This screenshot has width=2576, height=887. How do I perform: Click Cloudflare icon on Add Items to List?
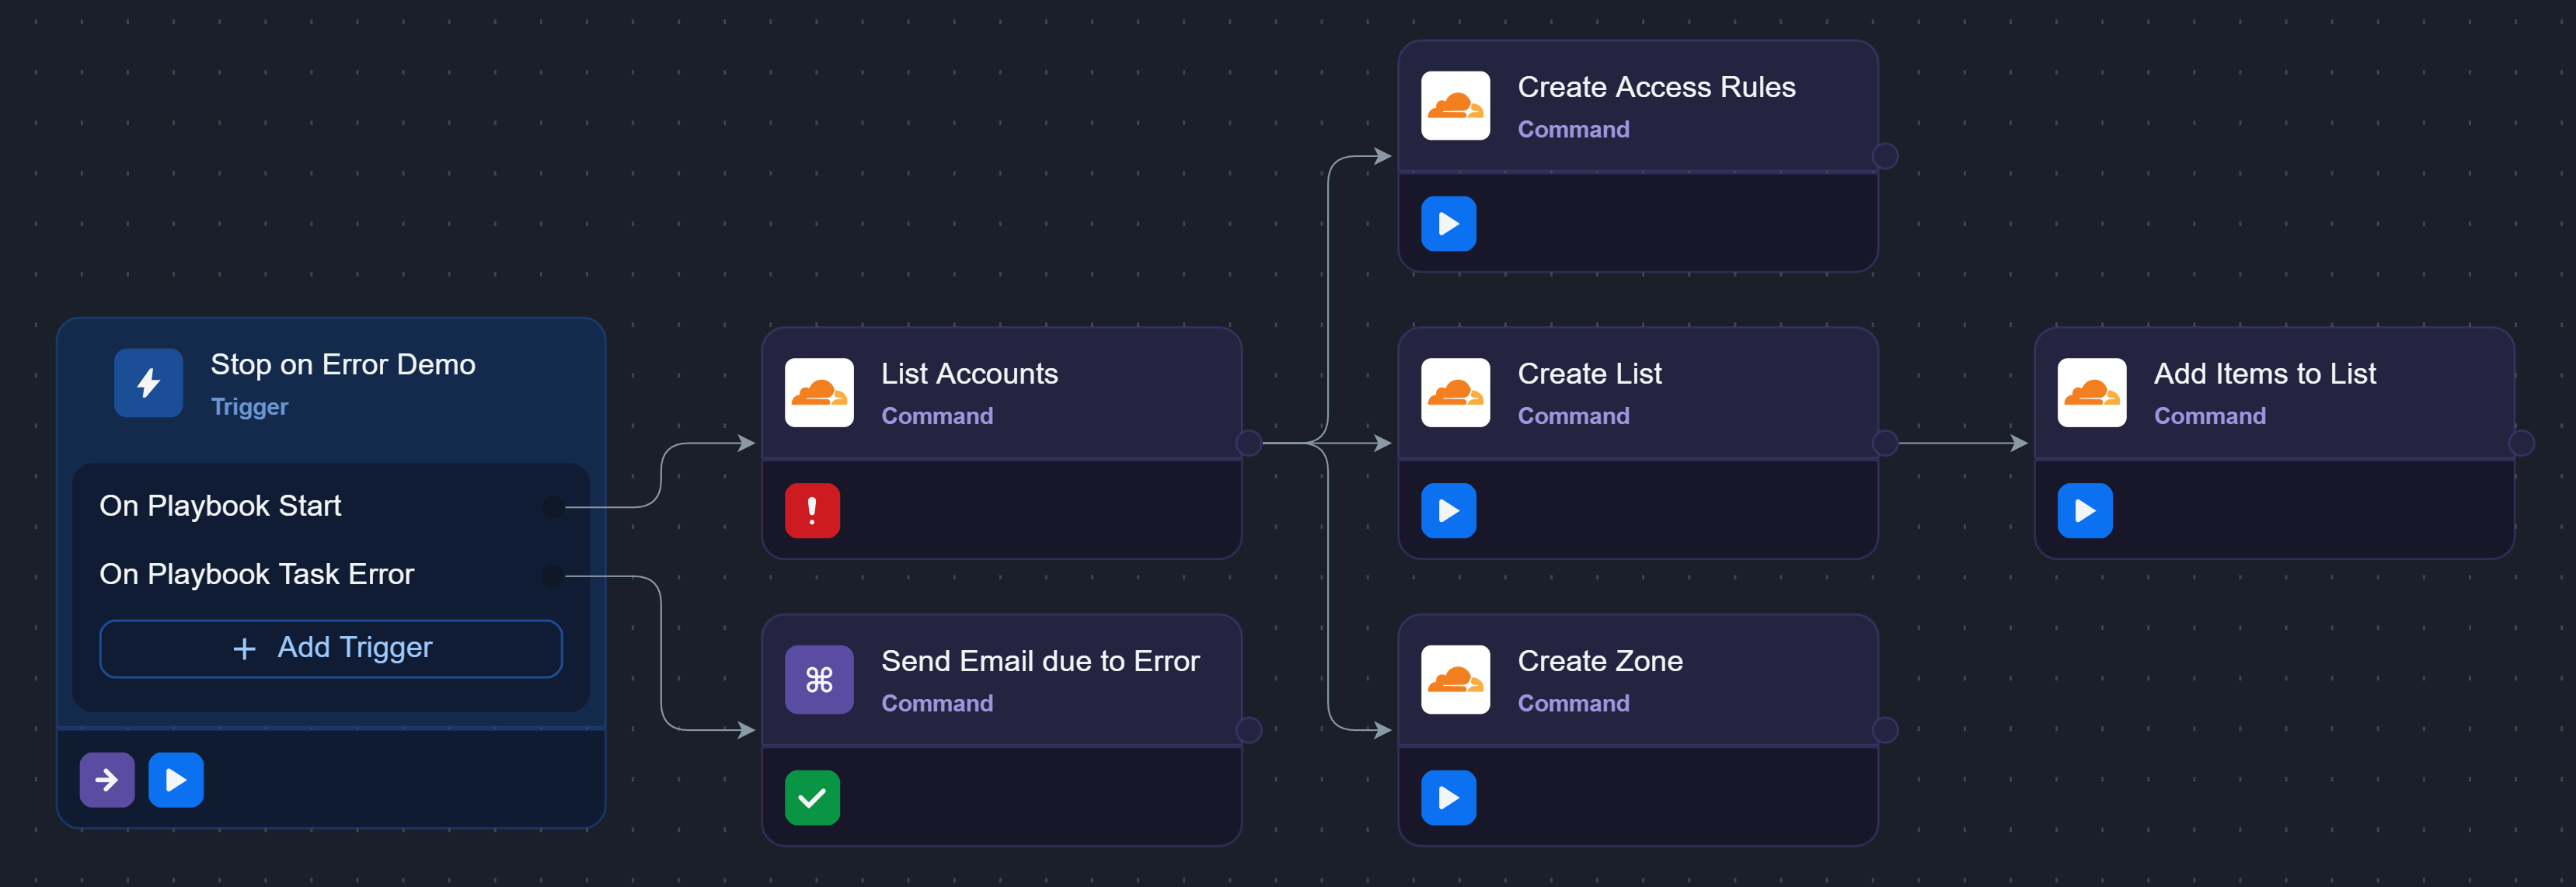click(2091, 392)
